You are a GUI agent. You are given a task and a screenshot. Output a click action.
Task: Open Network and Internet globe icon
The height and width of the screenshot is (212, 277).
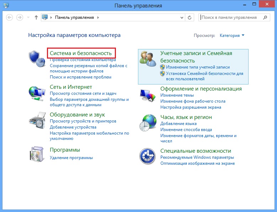click(x=37, y=93)
